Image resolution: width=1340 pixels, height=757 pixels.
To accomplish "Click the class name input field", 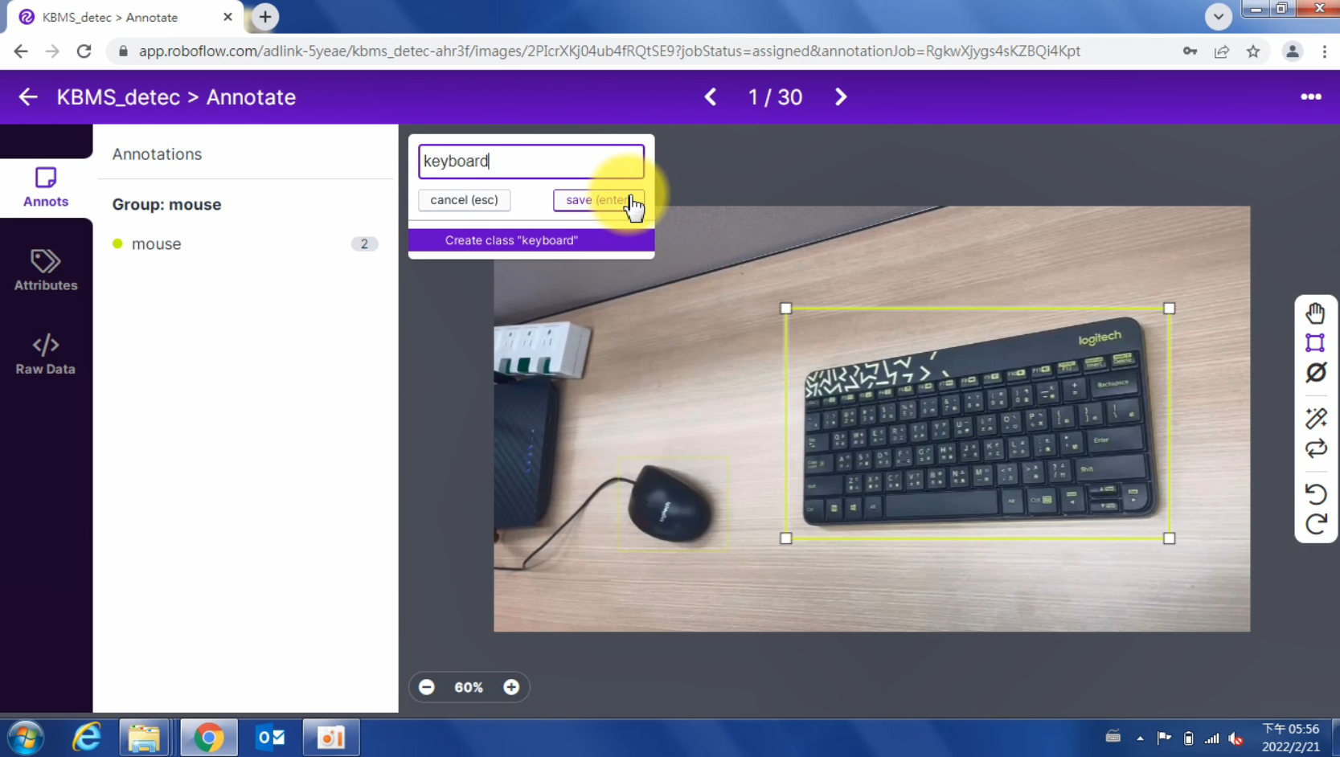I will point(531,162).
